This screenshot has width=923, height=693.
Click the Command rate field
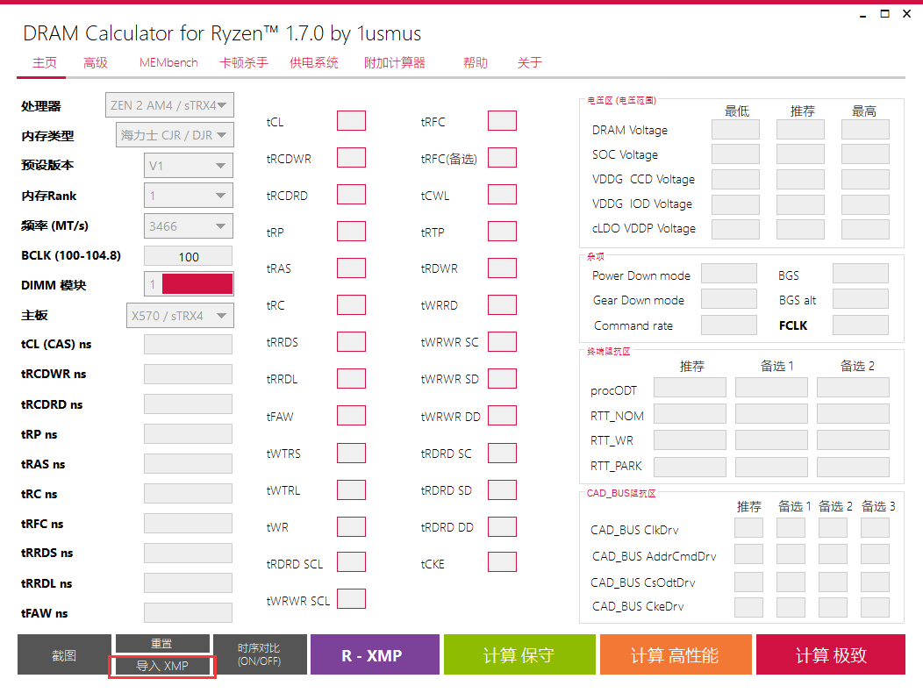click(x=729, y=325)
